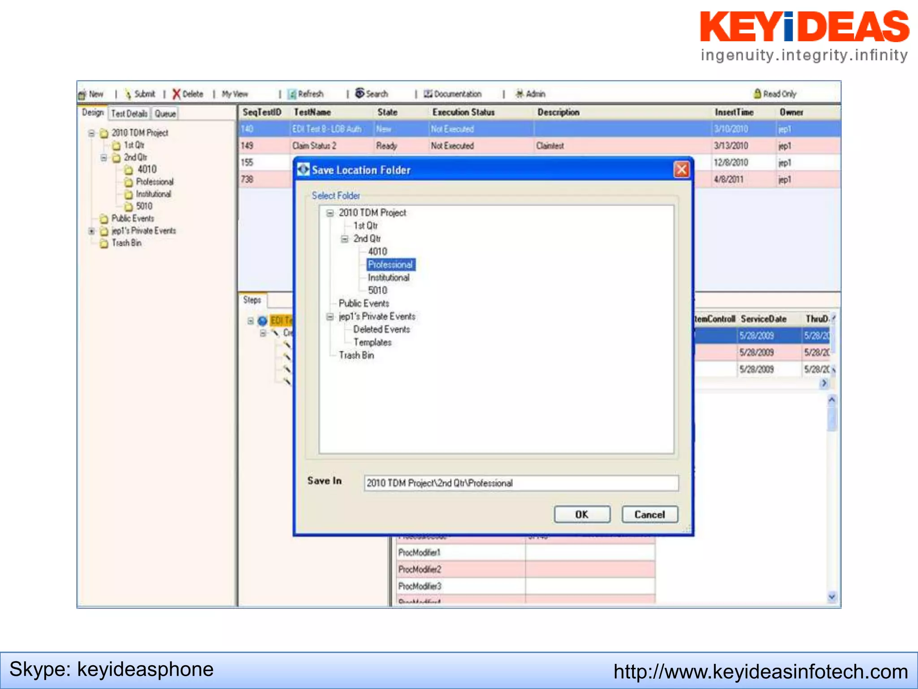Viewport: 918px width, 689px height.
Task: Switch to the Test Details tab
Action: [x=129, y=114]
